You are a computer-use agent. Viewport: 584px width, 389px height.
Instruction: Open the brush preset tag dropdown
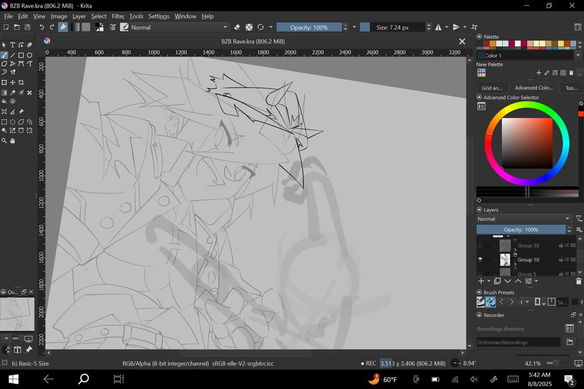tap(525, 302)
